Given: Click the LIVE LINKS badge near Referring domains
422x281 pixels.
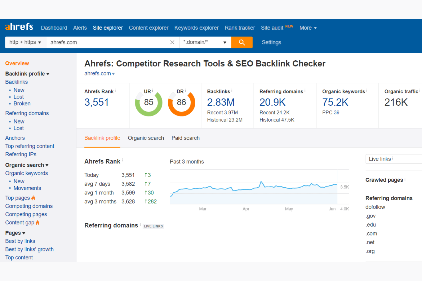Looking at the screenshot, I should (x=153, y=226).
